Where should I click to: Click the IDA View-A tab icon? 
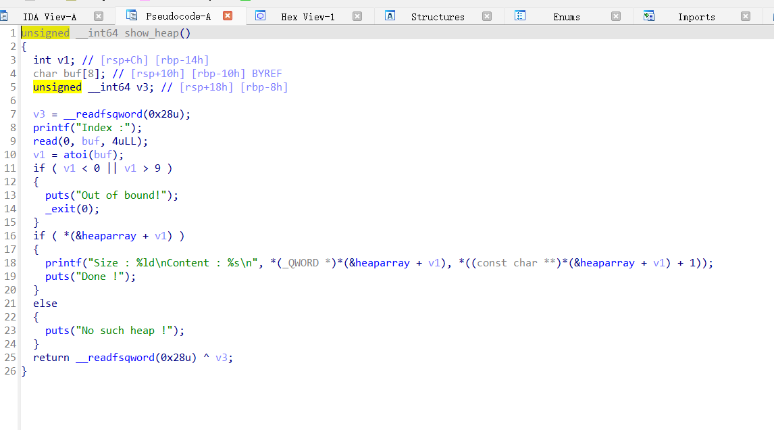(3, 16)
